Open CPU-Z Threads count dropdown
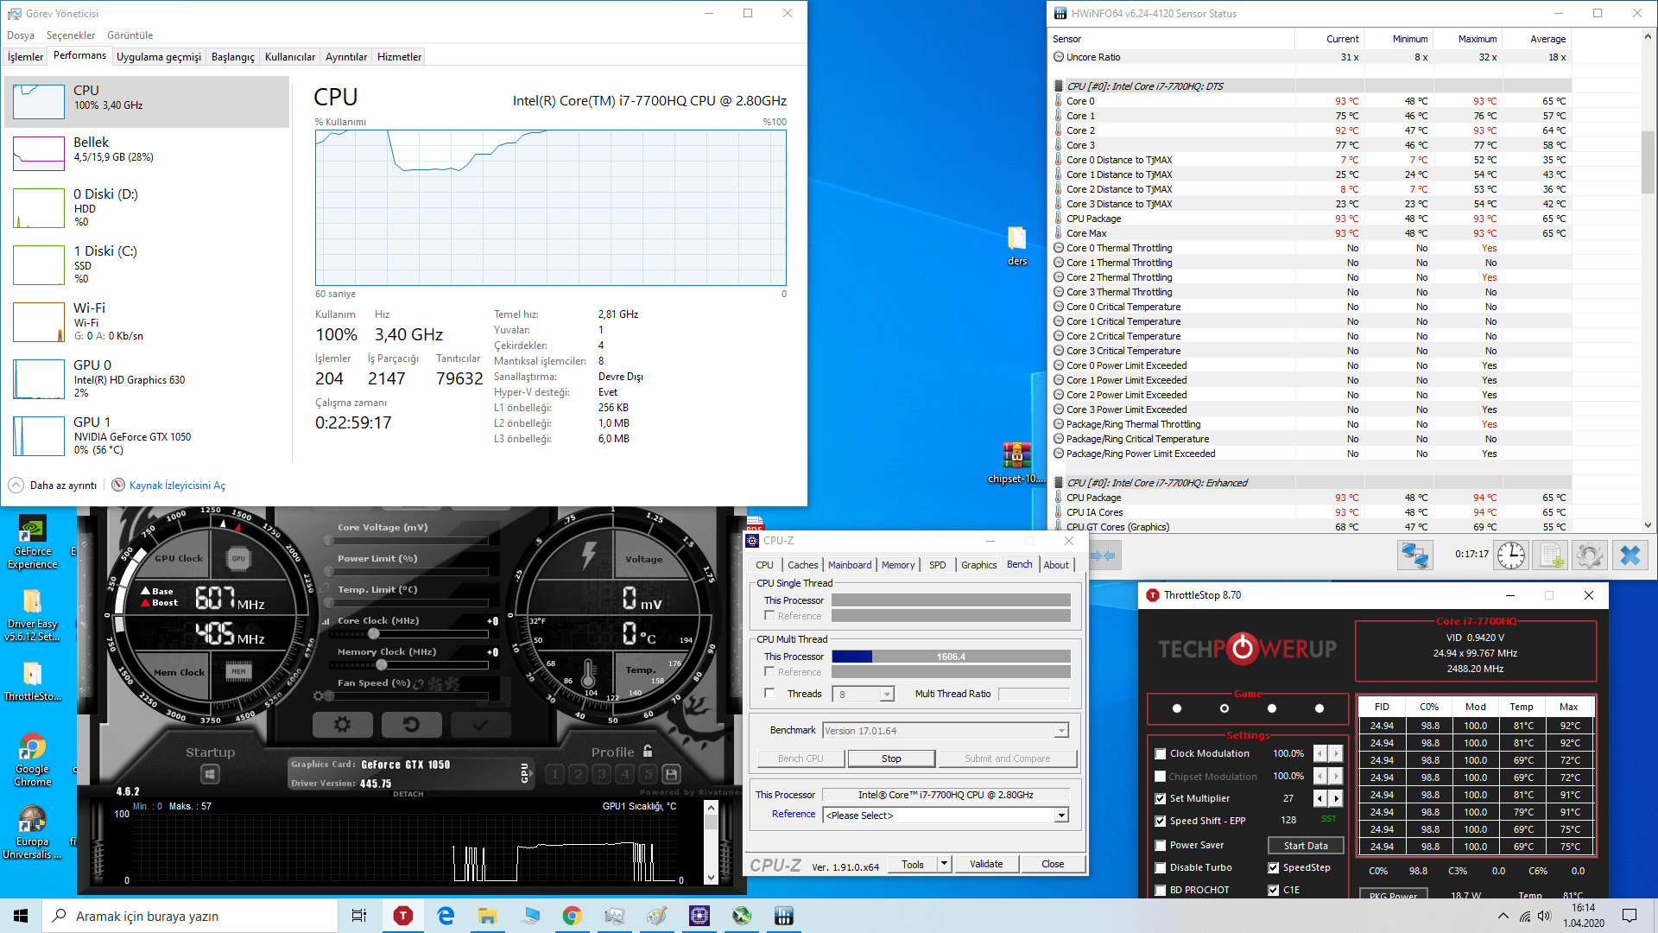The height and width of the screenshot is (933, 1658). point(887,695)
